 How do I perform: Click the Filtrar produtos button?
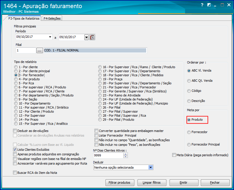click(120, 182)
